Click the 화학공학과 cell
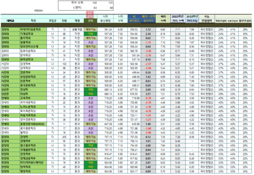The image size is (254, 175). click(33, 59)
